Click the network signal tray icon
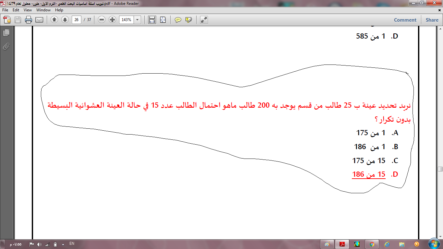This screenshot has height=249, width=443. click(x=47, y=244)
